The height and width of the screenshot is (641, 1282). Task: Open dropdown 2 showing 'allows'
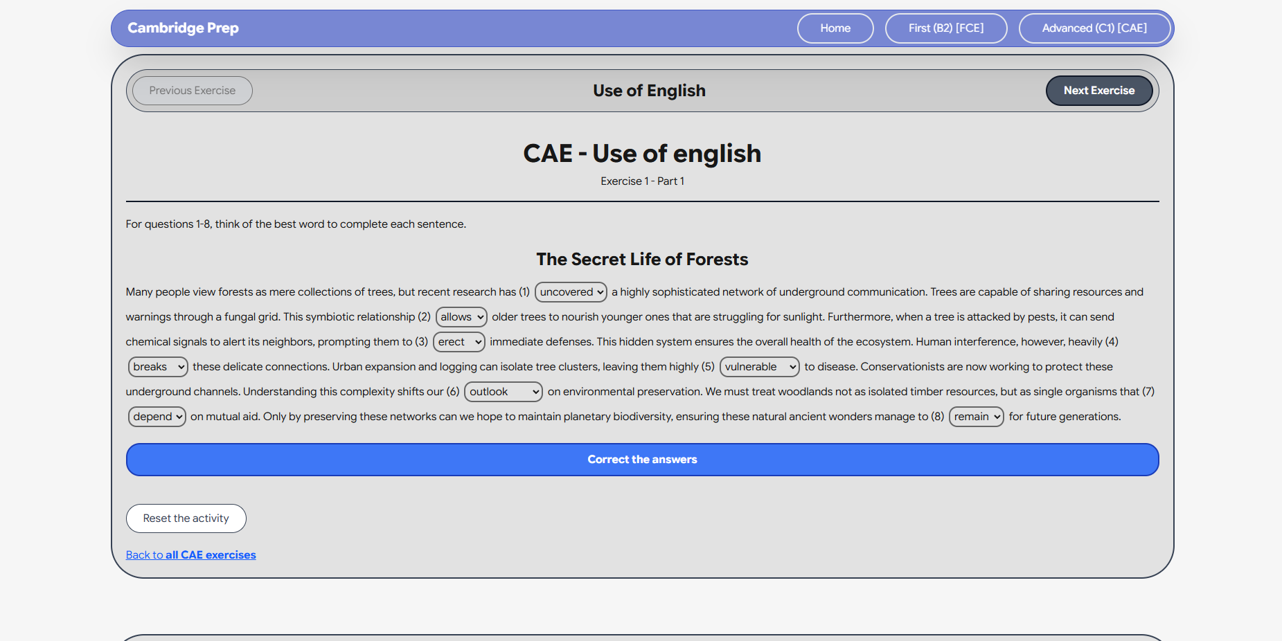[x=461, y=317]
